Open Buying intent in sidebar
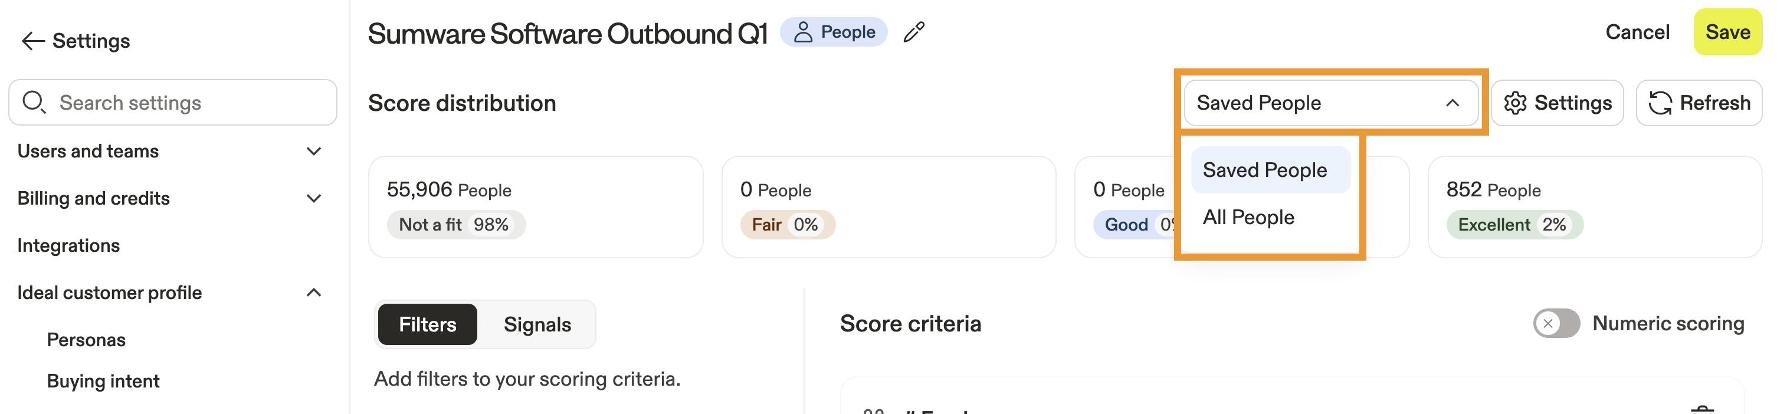Screen dimensions: 1777x414 (x=103, y=381)
